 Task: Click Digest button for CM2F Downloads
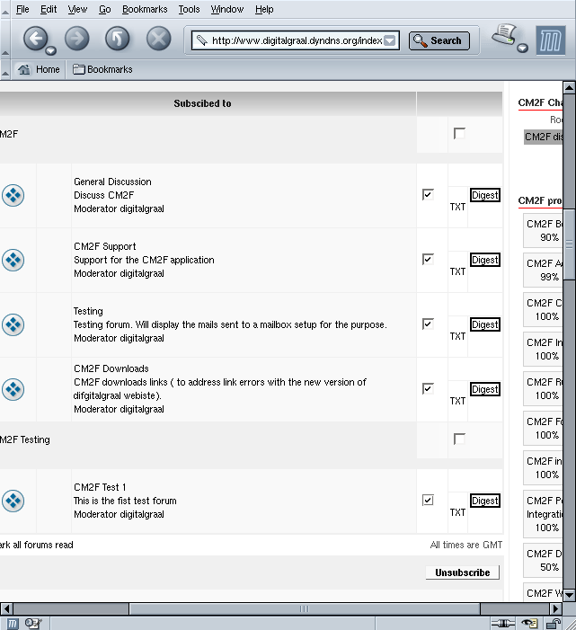pyautogui.click(x=485, y=389)
